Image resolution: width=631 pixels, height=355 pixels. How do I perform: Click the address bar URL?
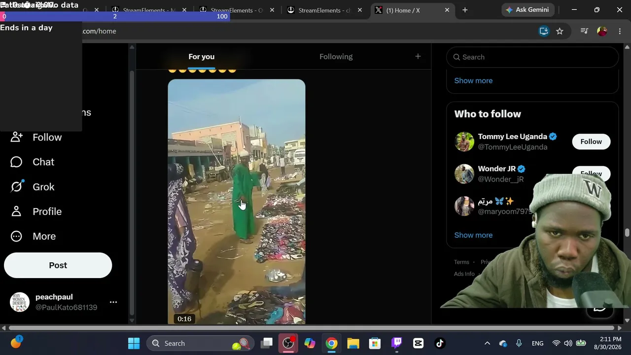click(99, 31)
